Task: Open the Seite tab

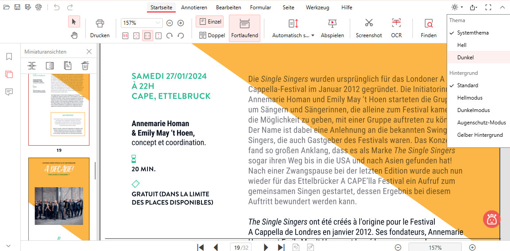Action: coord(288,7)
